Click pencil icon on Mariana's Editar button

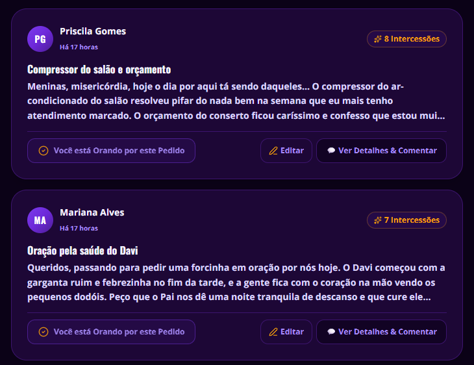273,332
